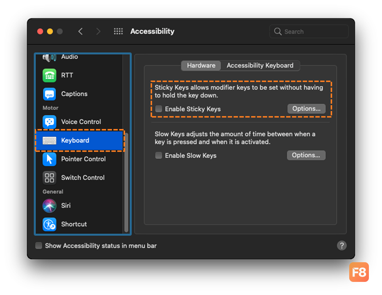Click the search magnifier icon
The height and width of the screenshot is (295, 382).
click(x=278, y=32)
